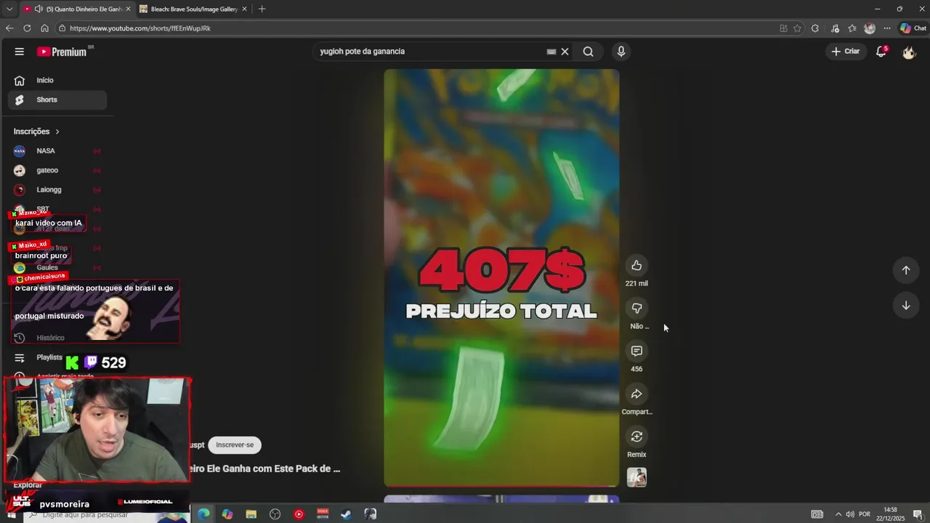
Task: Run search with magnifier button
Action: point(589,52)
